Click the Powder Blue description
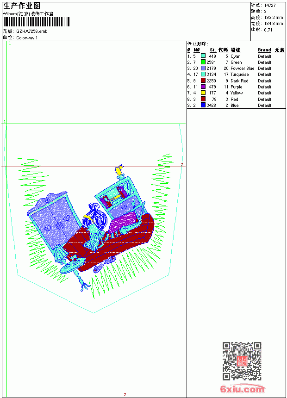The width and height of the screenshot is (287, 398). (242, 68)
